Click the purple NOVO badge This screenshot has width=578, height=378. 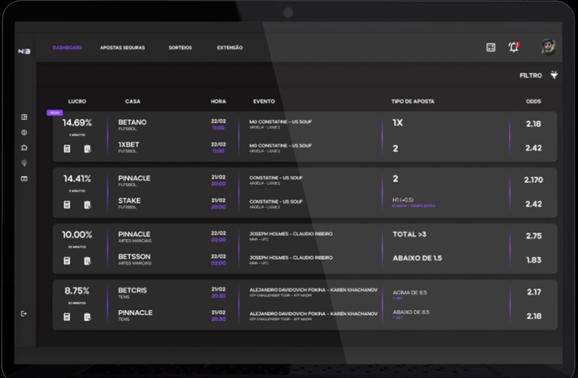tap(55, 113)
